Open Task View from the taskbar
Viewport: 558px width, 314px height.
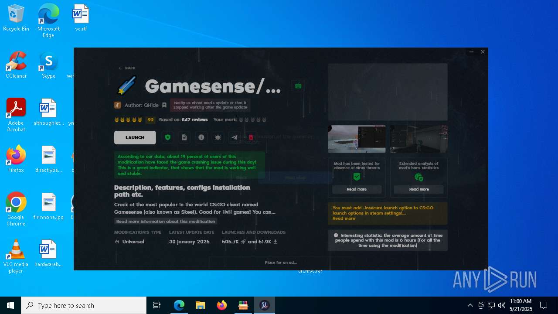[x=157, y=305]
